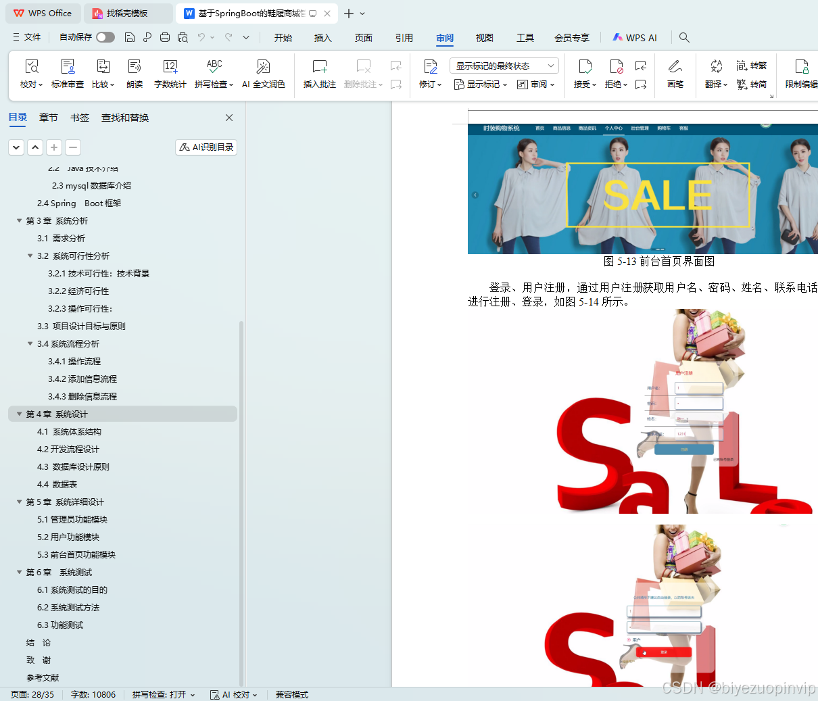Click the AI 全文润色 icon

pyautogui.click(x=264, y=73)
